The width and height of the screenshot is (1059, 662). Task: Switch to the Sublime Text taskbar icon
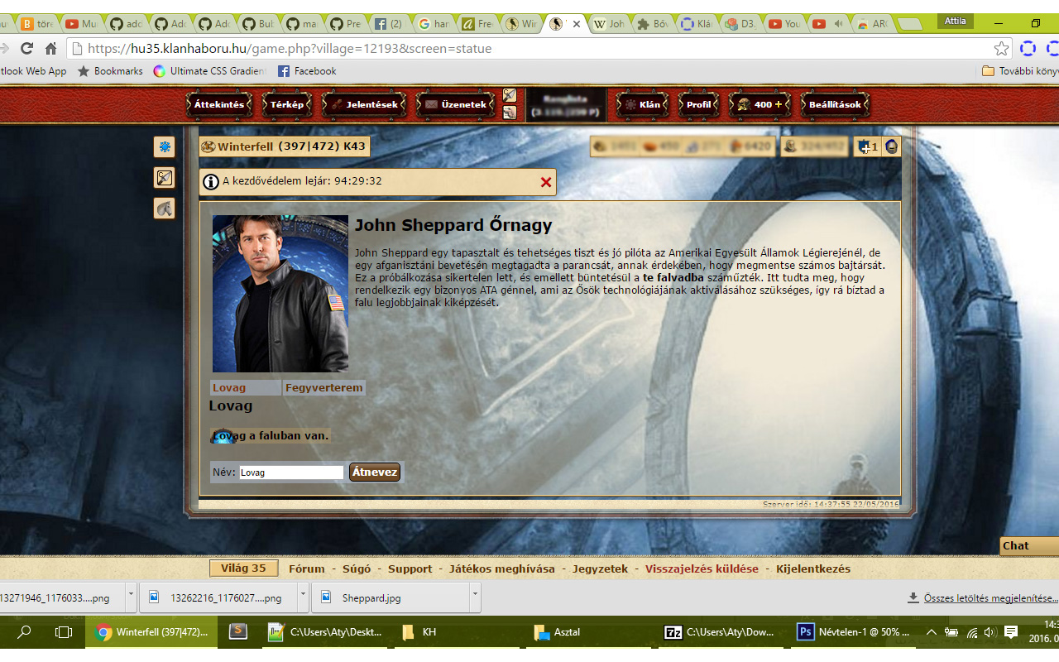pyautogui.click(x=238, y=632)
